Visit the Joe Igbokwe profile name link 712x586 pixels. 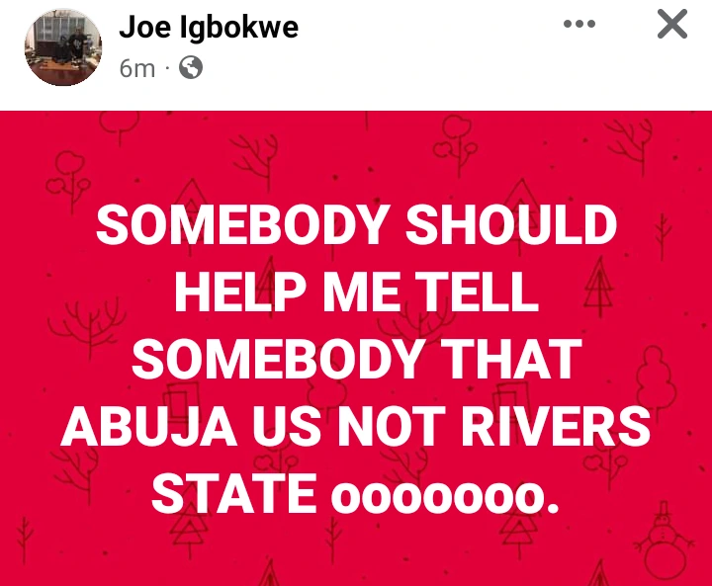pyautogui.click(x=209, y=27)
